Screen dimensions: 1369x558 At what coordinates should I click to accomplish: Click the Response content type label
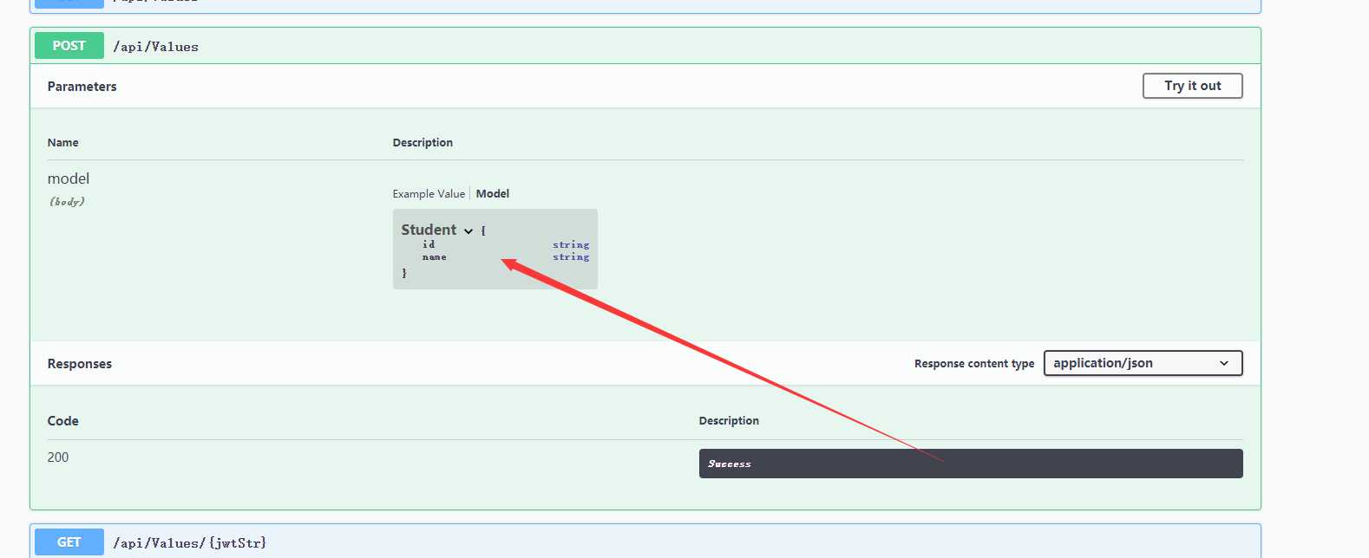coord(974,364)
